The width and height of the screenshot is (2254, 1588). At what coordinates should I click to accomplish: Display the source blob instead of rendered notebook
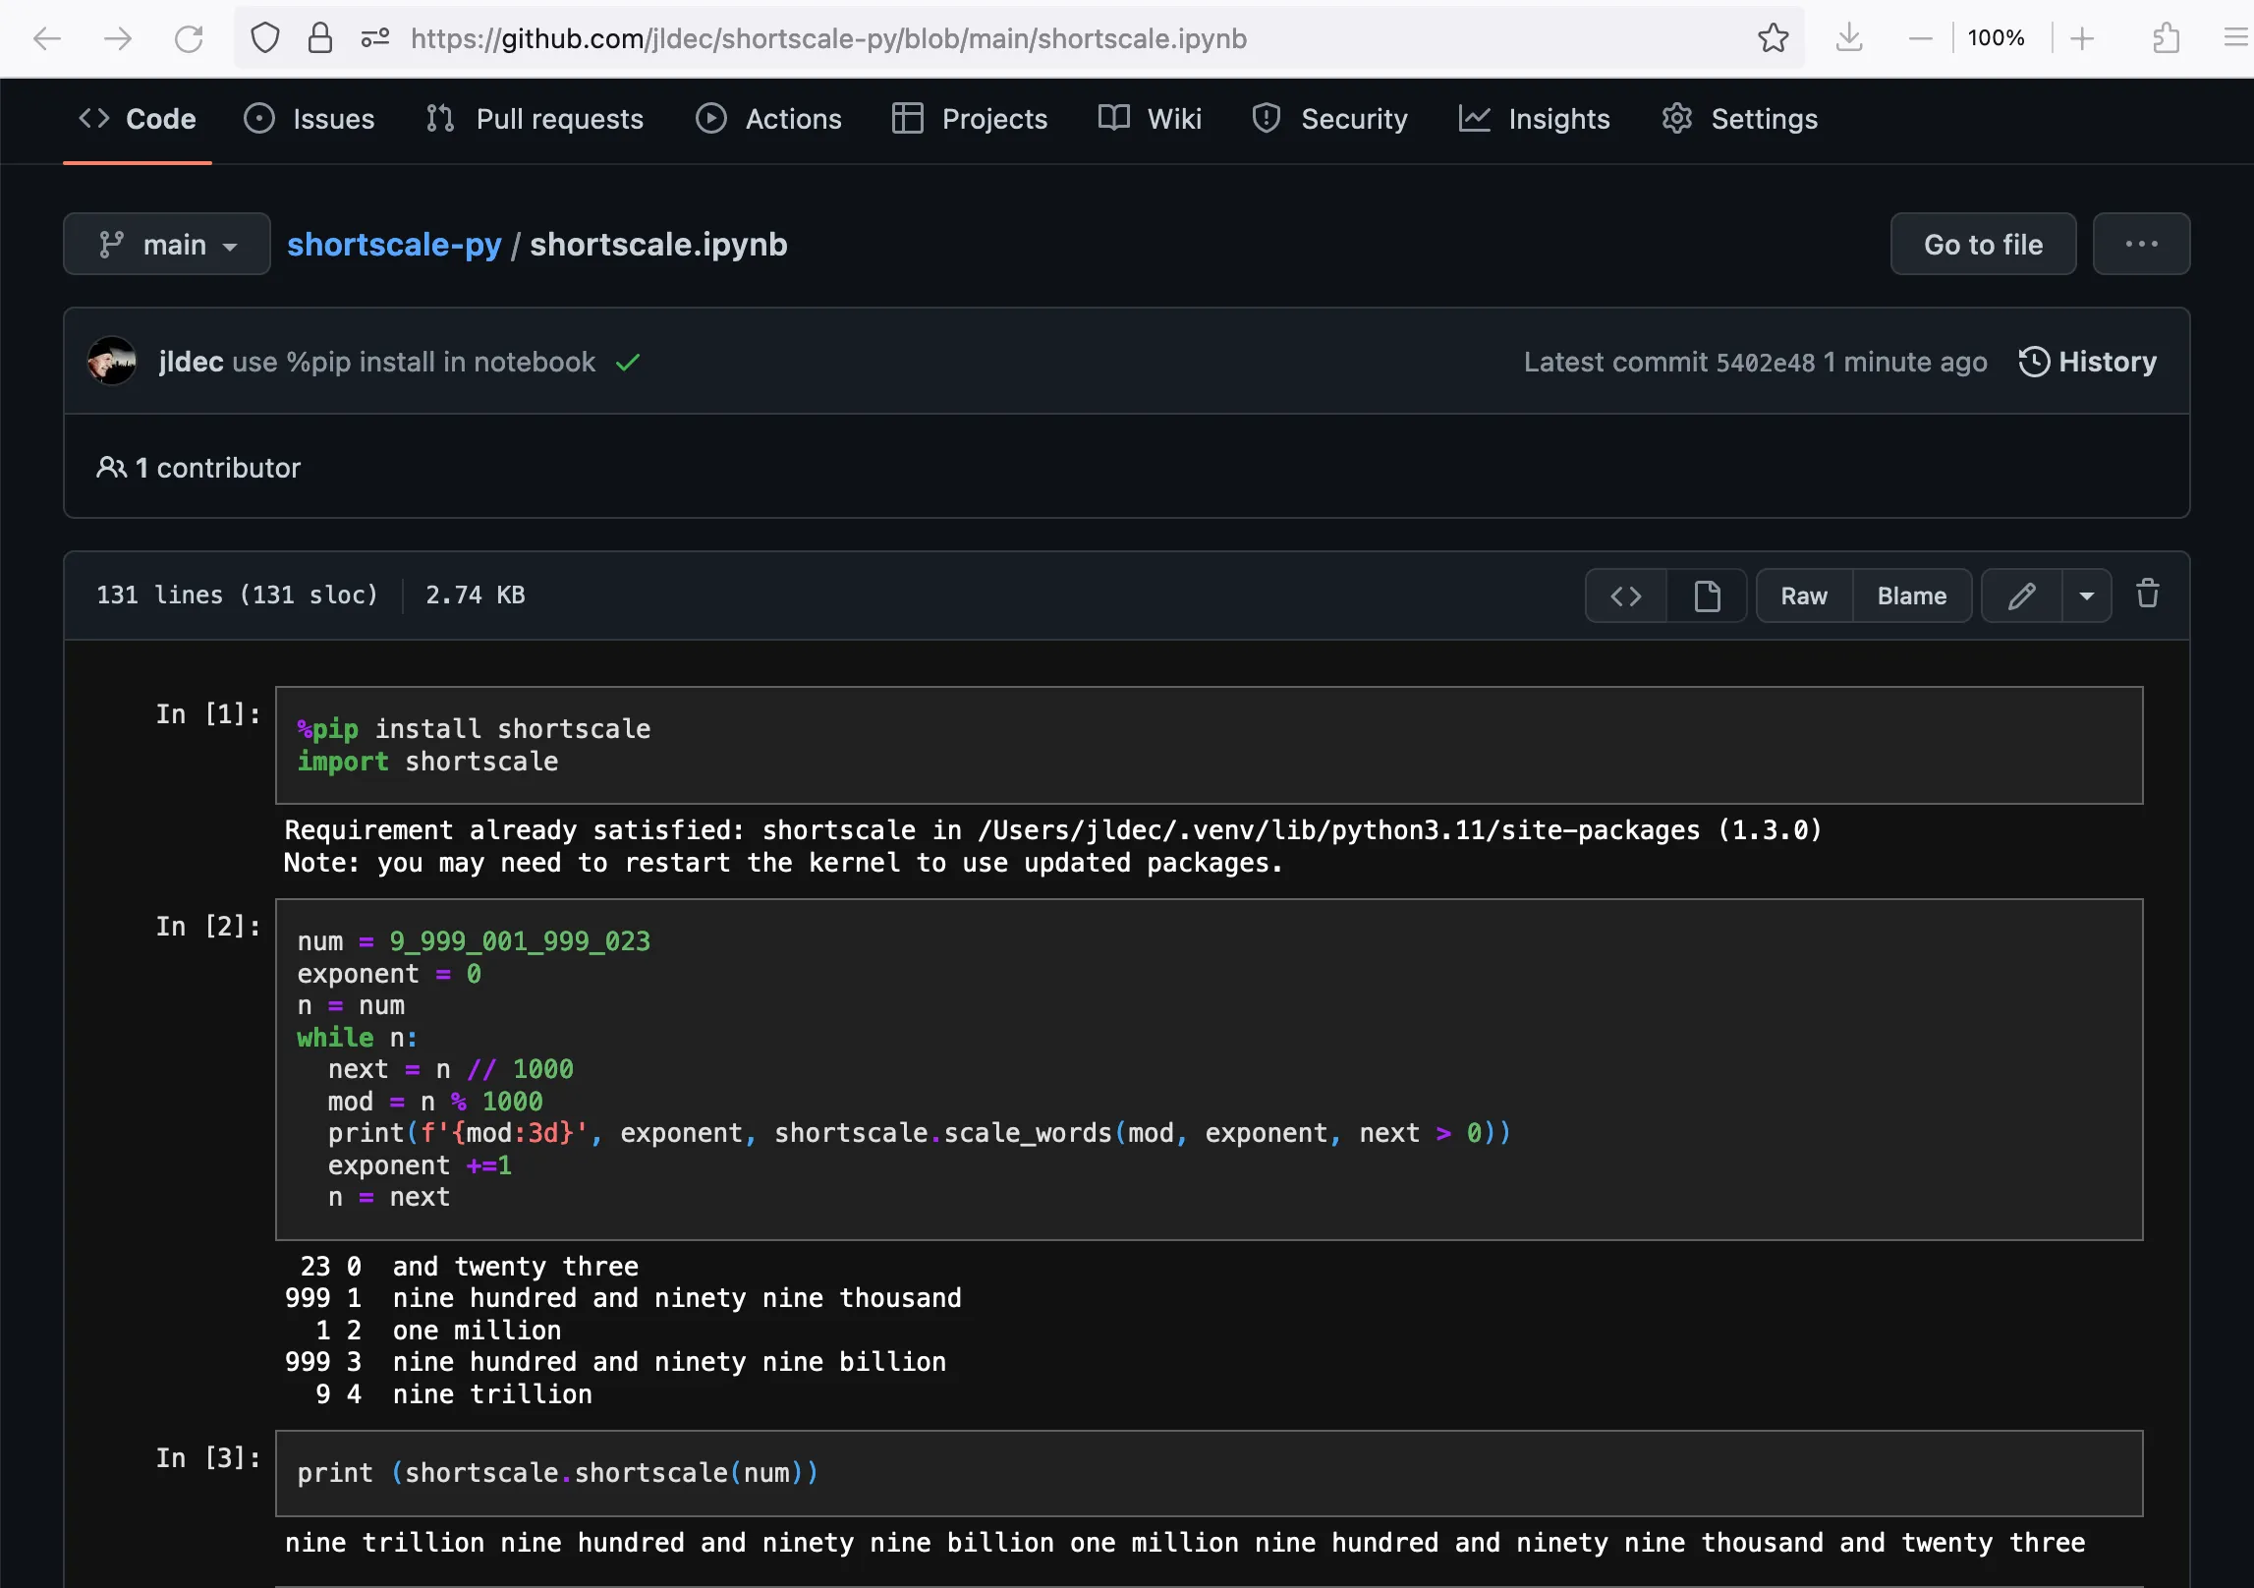pyautogui.click(x=1624, y=595)
